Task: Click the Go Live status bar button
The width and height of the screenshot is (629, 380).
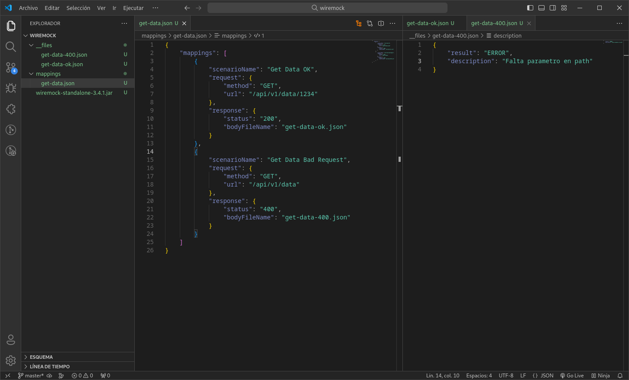Action: pos(572,376)
